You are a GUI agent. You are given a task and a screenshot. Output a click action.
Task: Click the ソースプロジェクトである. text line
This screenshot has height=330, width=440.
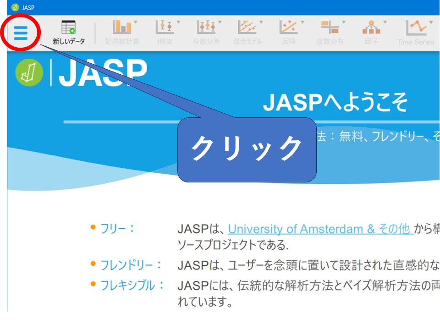pos(233,245)
